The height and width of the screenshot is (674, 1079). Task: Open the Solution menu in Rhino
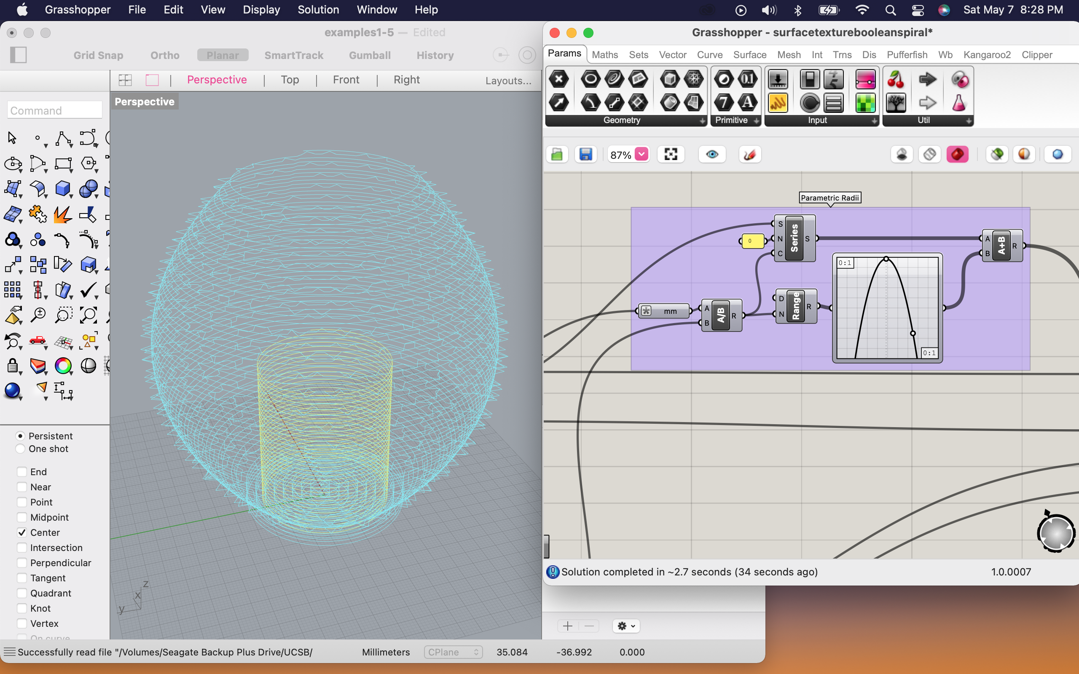pyautogui.click(x=319, y=9)
